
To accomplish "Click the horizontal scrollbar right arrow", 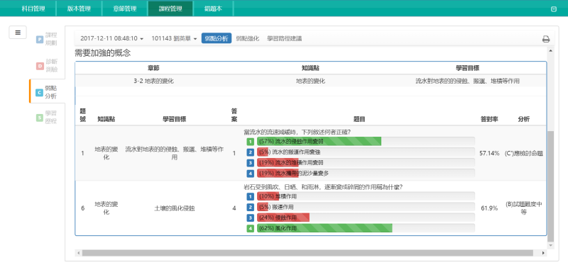I will point(543,253).
